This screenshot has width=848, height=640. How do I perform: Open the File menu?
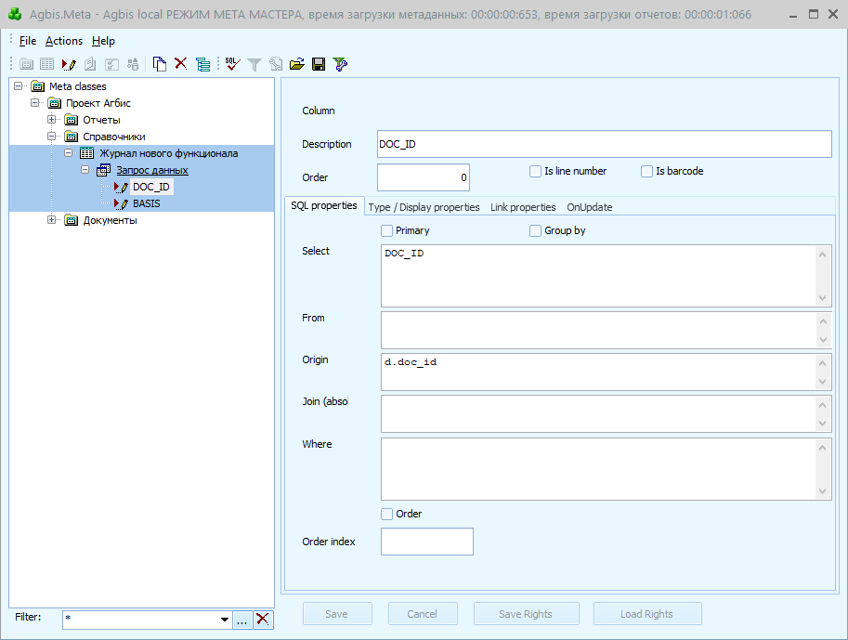[28, 41]
